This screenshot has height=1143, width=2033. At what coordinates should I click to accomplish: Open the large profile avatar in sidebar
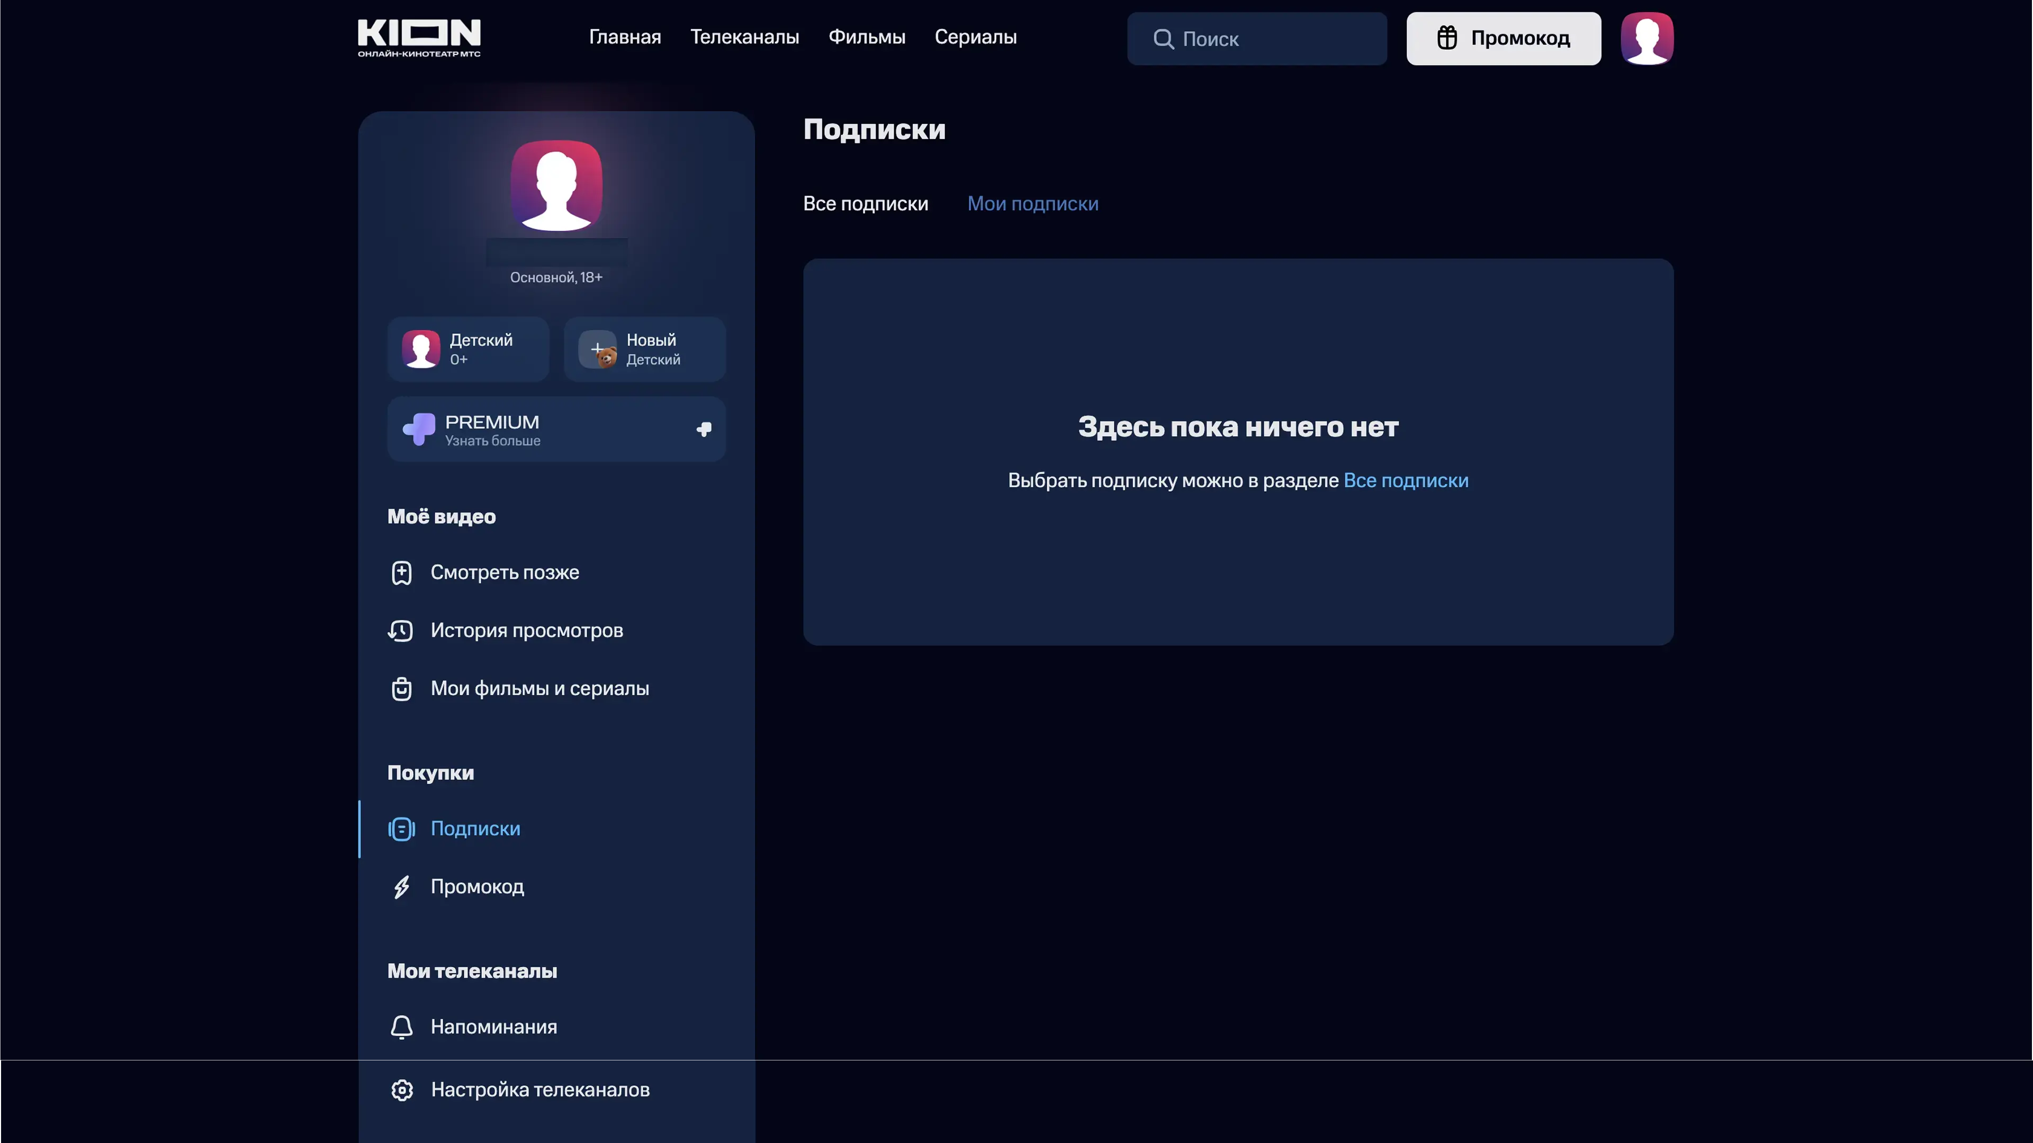click(x=556, y=185)
